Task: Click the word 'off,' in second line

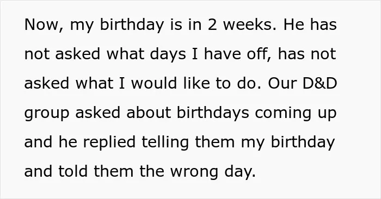Action: [x=259, y=54]
